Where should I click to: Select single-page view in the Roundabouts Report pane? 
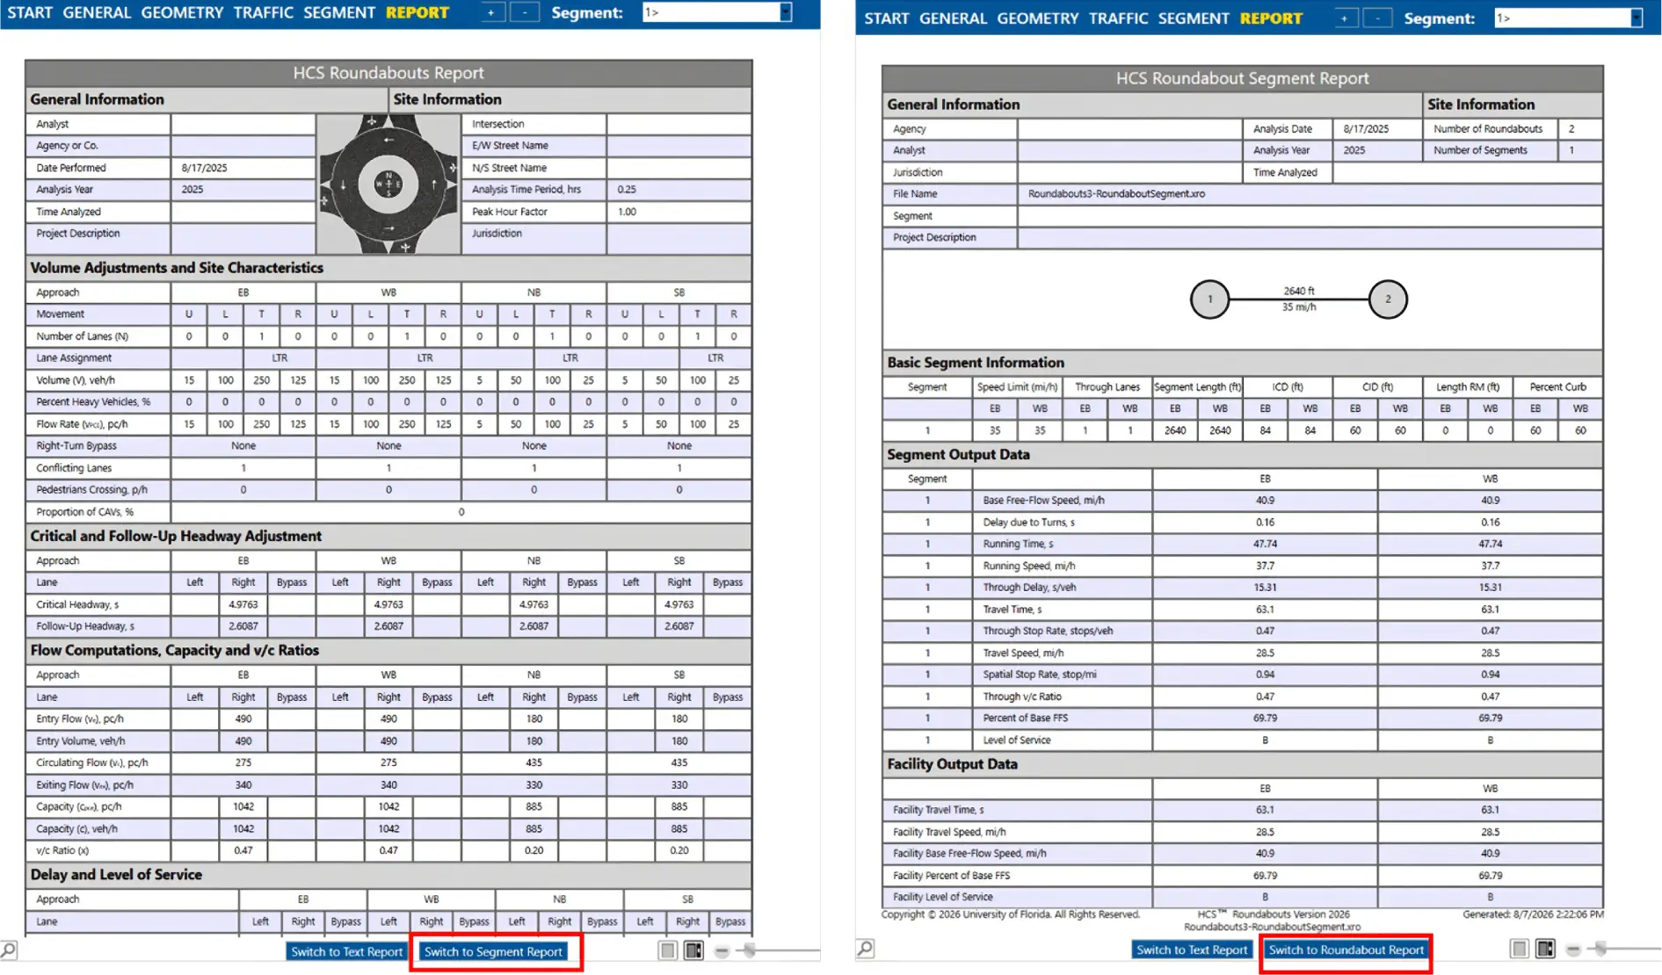click(668, 950)
